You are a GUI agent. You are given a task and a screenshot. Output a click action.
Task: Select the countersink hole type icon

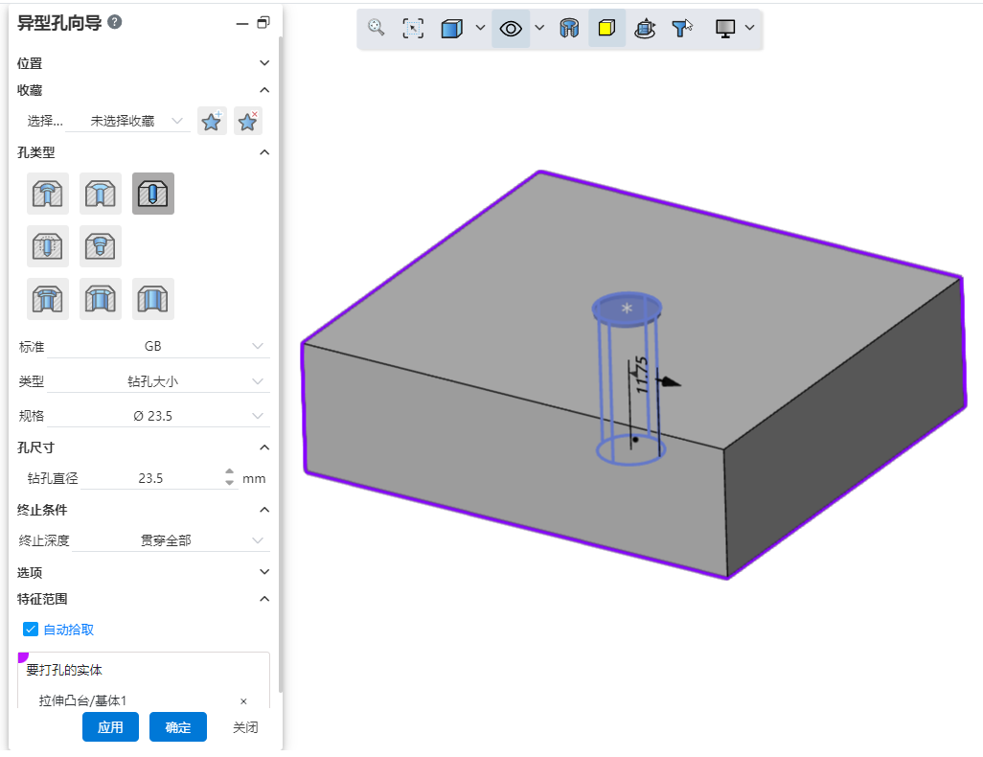pos(101,194)
